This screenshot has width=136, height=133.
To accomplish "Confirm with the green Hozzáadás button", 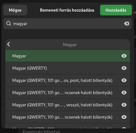I will 116,10.
